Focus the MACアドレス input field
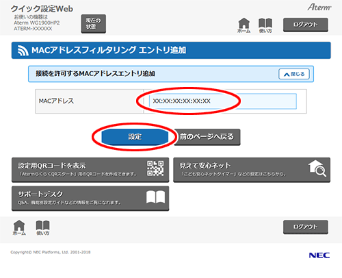This screenshot has height=278, width=342. [223, 101]
